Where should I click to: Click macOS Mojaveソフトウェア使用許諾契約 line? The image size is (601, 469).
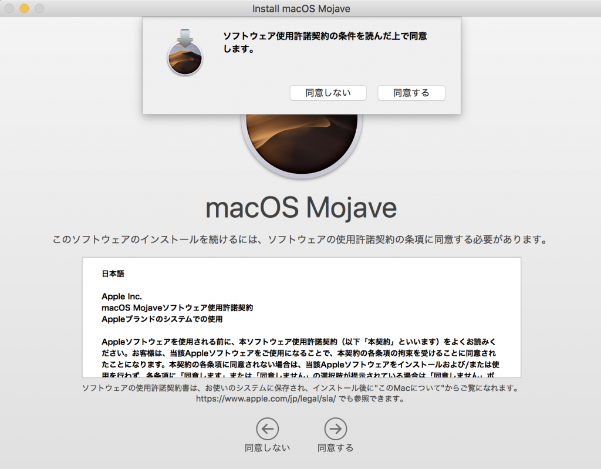point(177,308)
